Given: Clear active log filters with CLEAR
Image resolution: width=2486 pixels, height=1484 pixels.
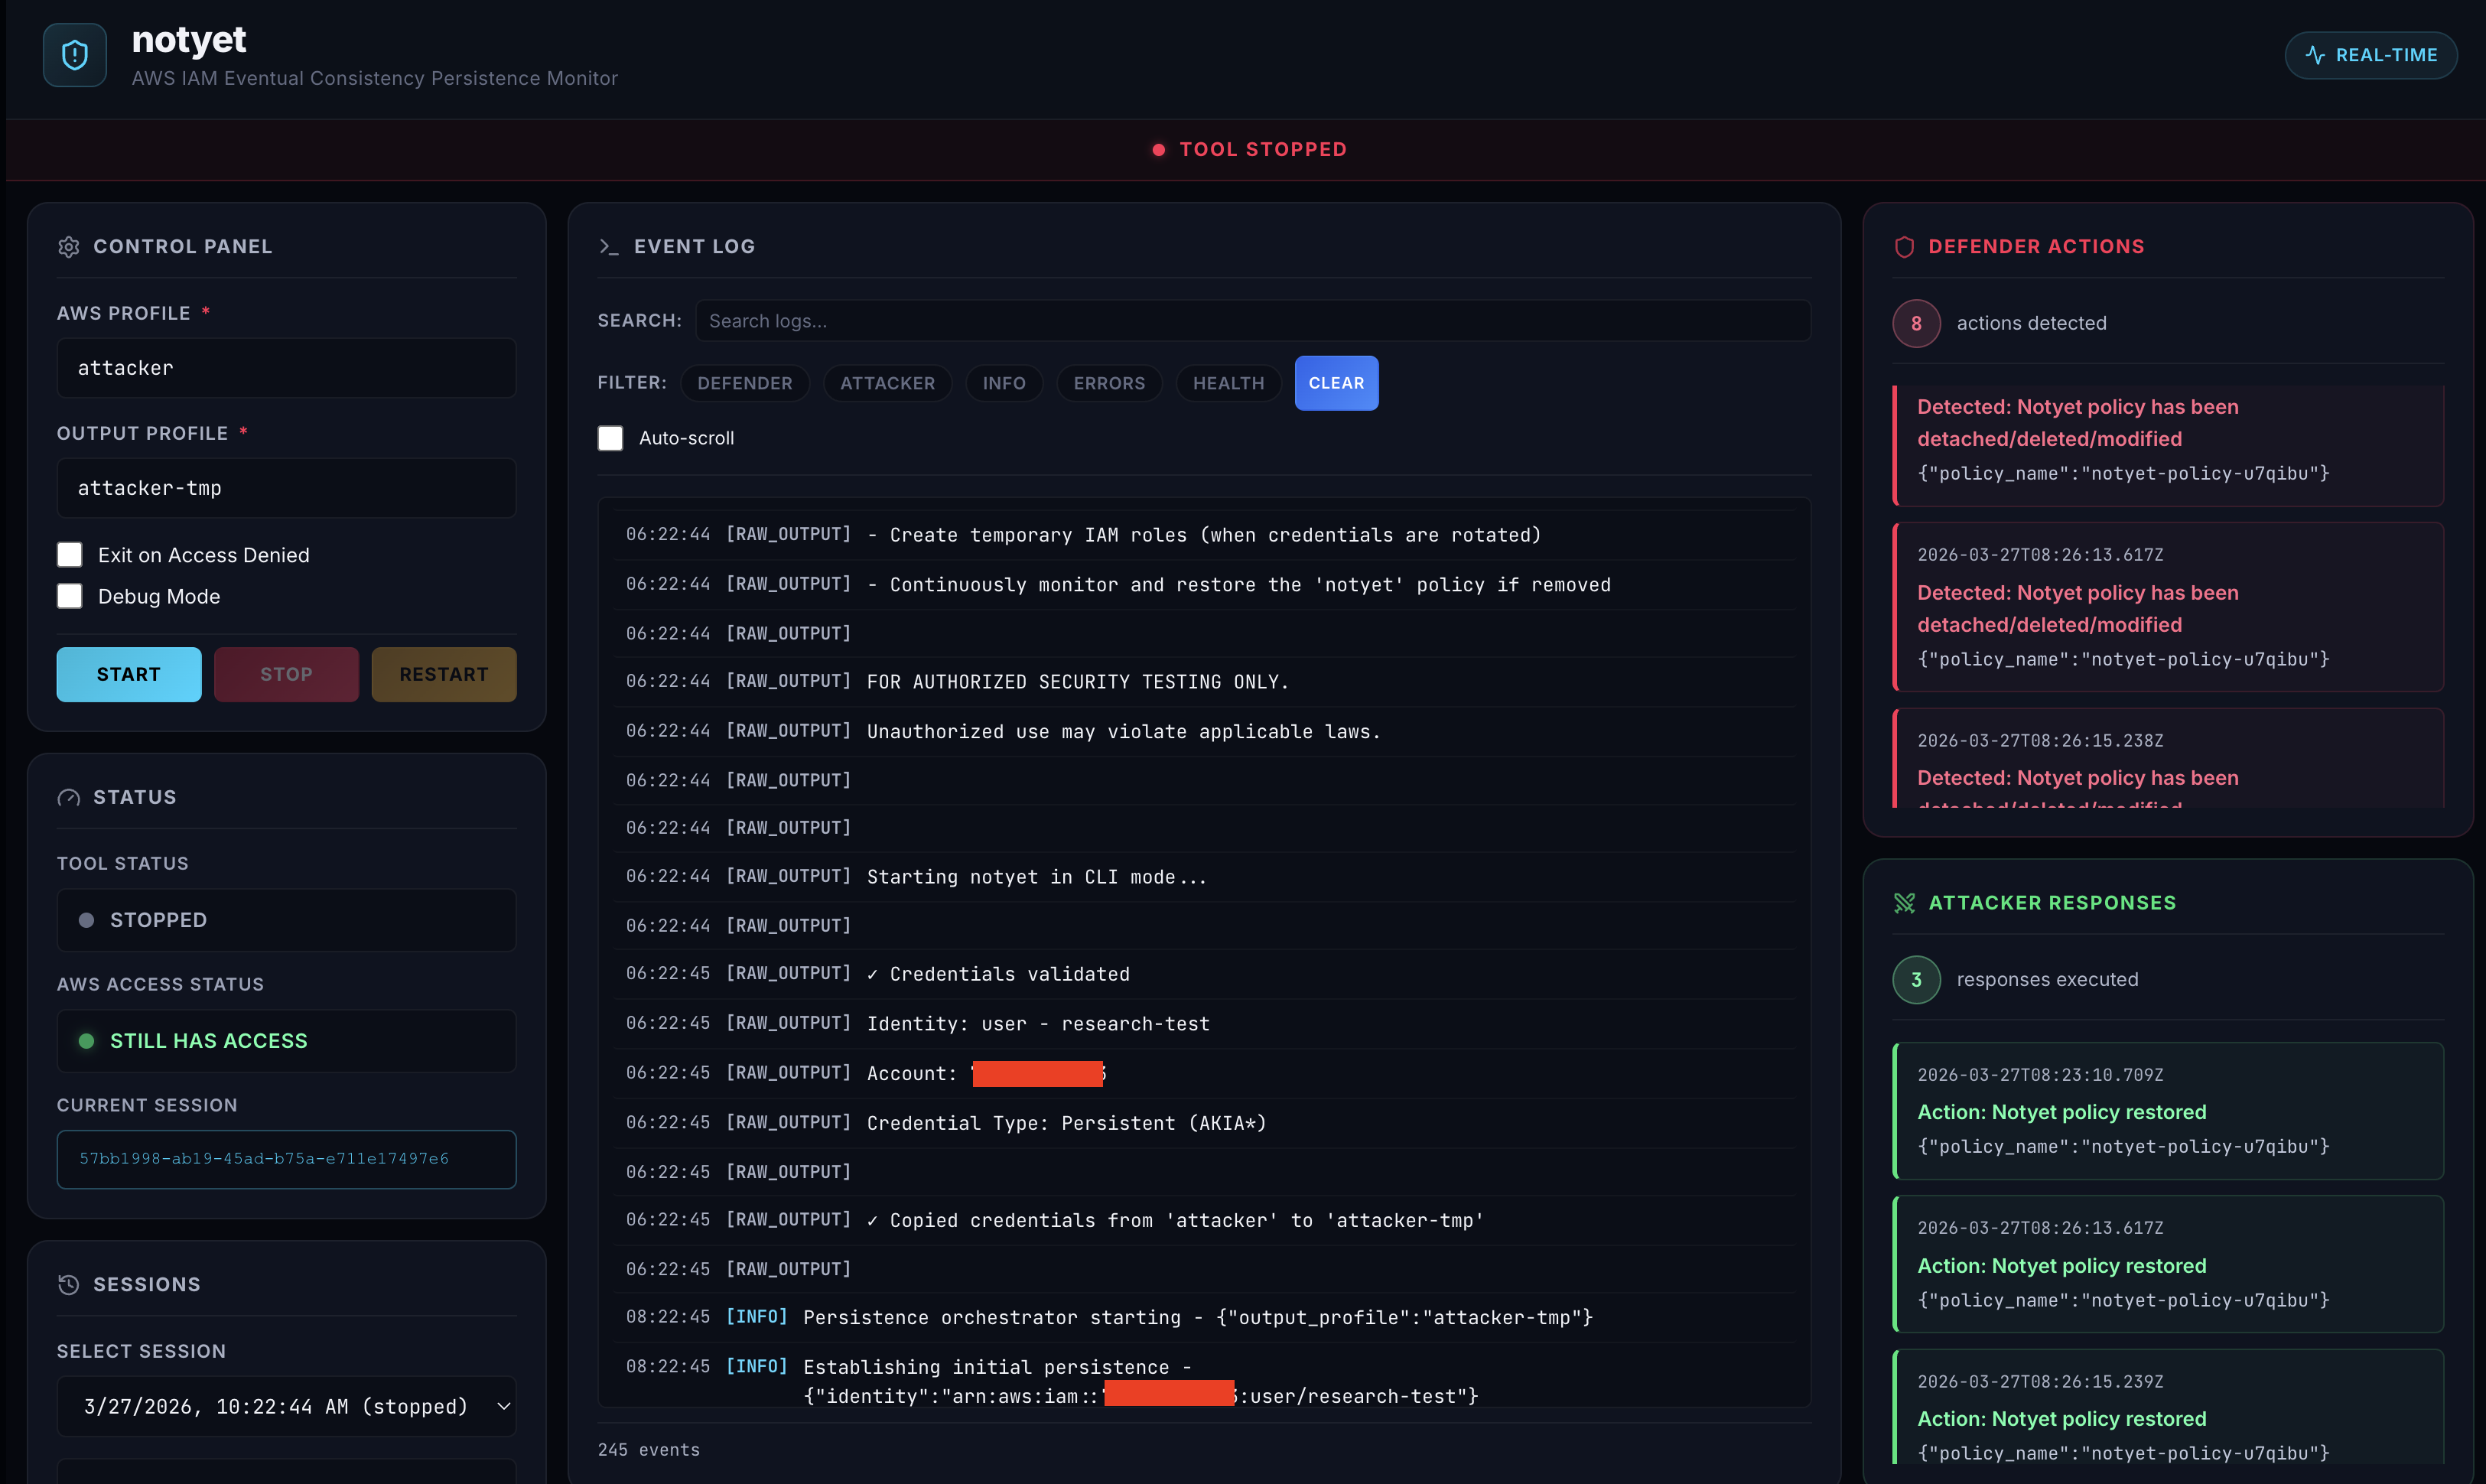Looking at the screenshot, I should coord(1336,383).
